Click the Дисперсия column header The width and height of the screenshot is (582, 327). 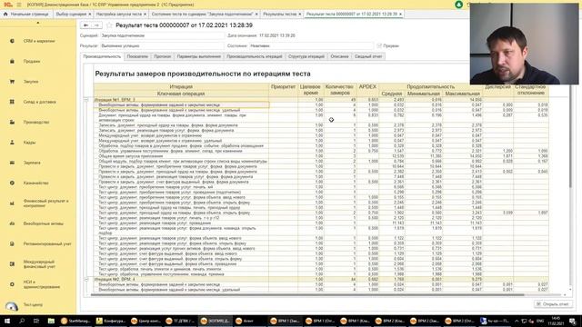[497, 90]
